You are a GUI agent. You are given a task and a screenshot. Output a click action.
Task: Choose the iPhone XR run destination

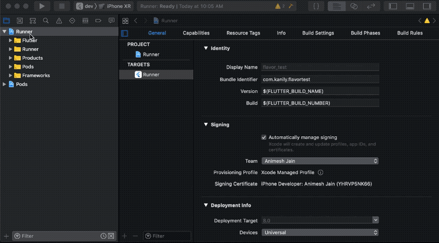[115, 6]
